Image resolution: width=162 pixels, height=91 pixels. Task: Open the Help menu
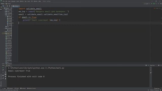(39, 1)
